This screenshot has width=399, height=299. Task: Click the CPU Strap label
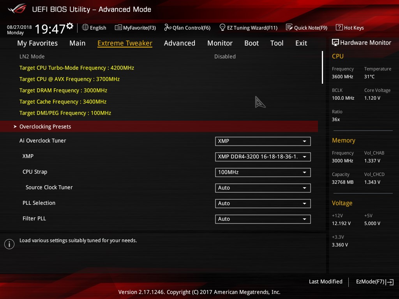[35, 172]
